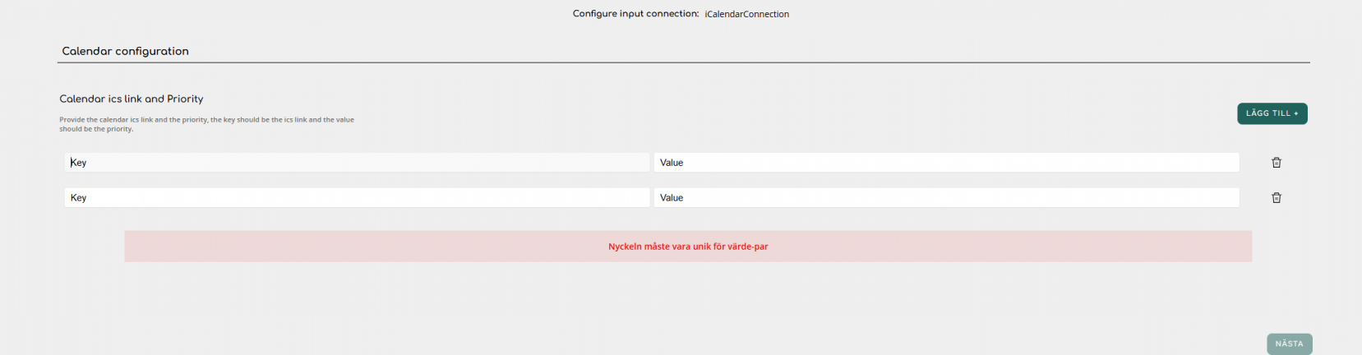This screenshot has width=1362, height=355.
Task: Click the iCalendarConnection connection name
Action: coord(747,14)
